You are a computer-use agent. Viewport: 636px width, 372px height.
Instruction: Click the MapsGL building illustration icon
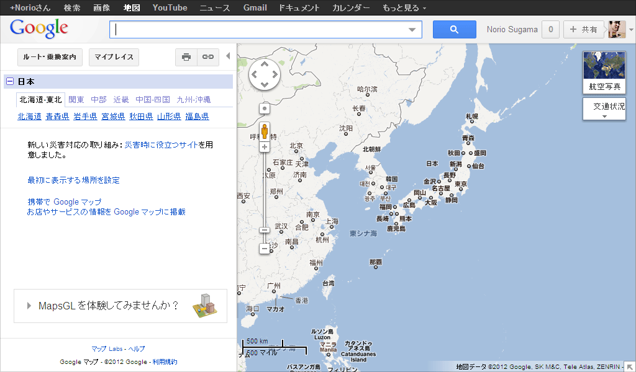click(205, 306)
